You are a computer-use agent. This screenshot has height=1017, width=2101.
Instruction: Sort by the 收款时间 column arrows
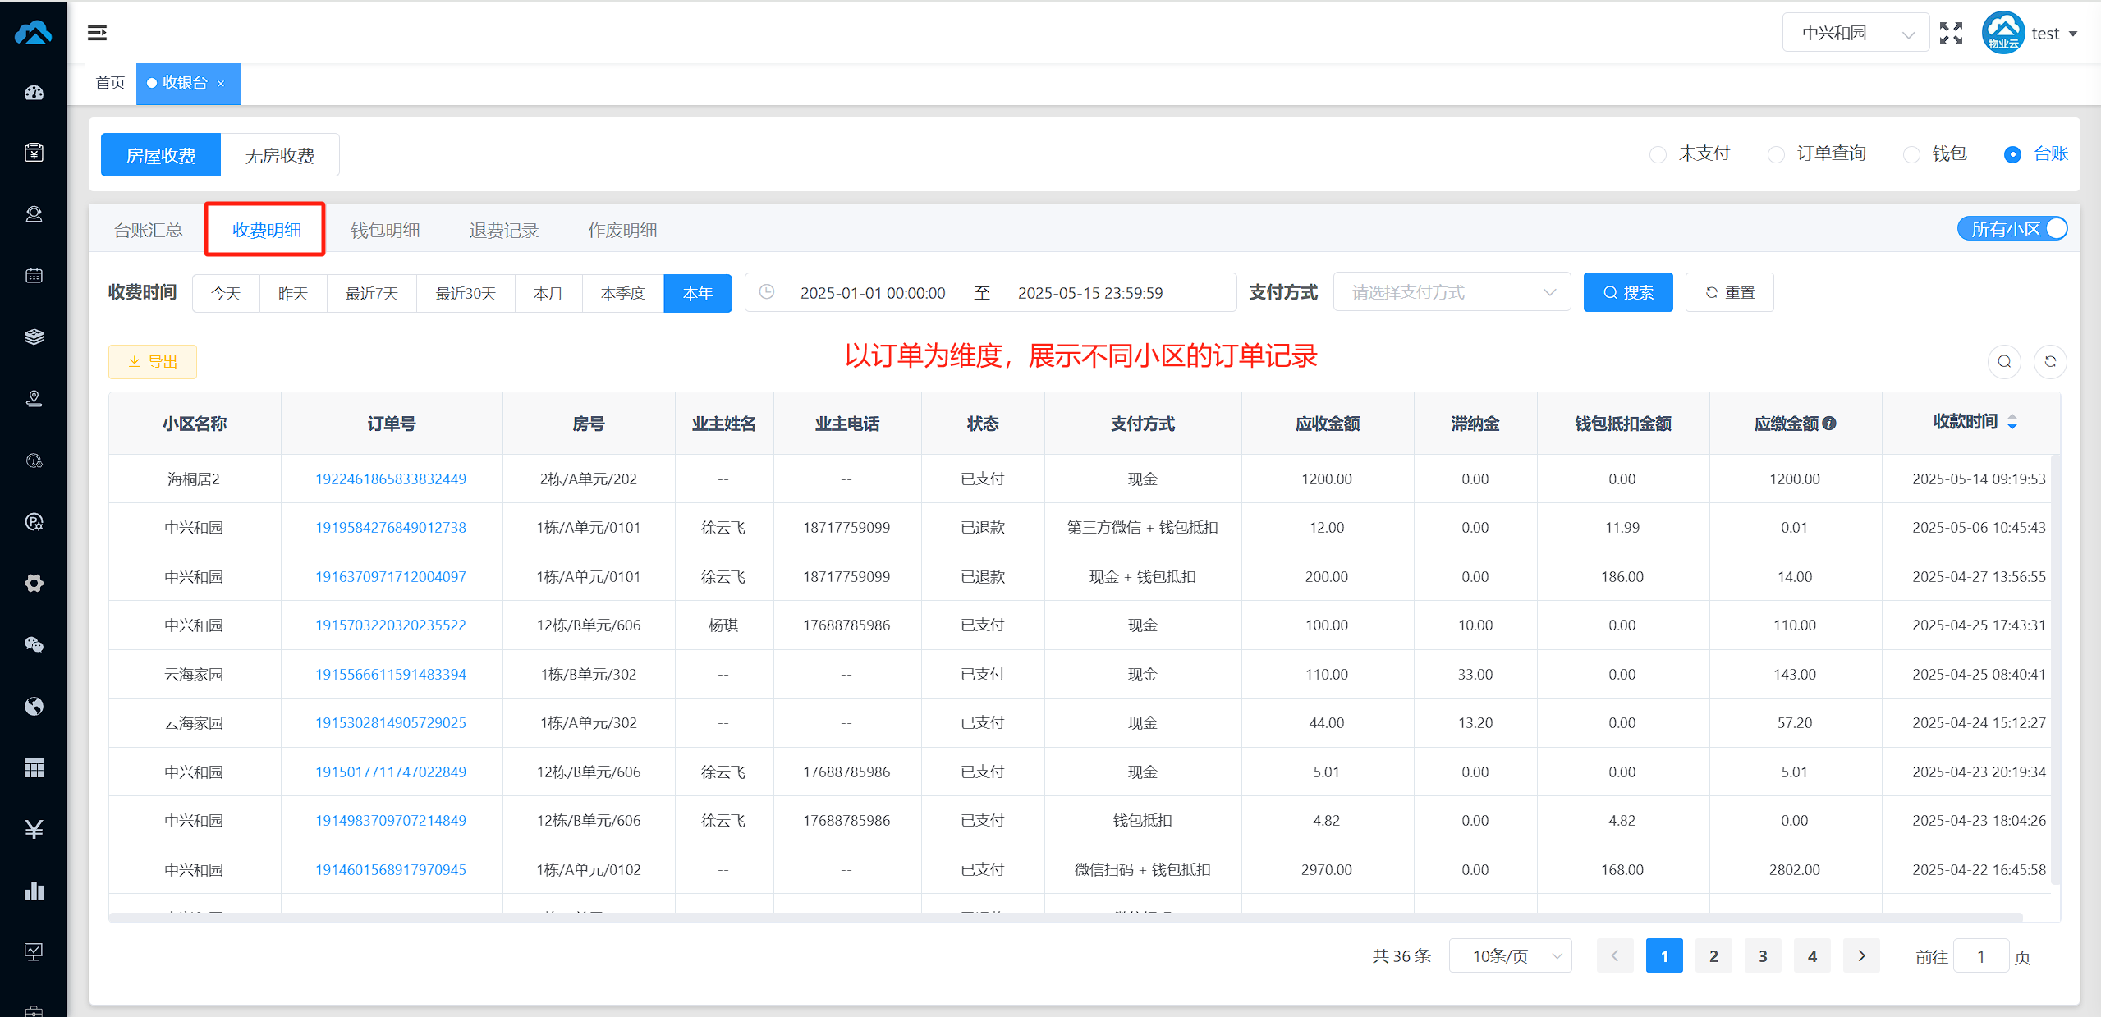tap(2012, 422)
